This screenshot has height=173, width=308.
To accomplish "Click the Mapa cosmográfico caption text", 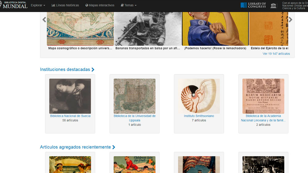I will tap(80, 48).
